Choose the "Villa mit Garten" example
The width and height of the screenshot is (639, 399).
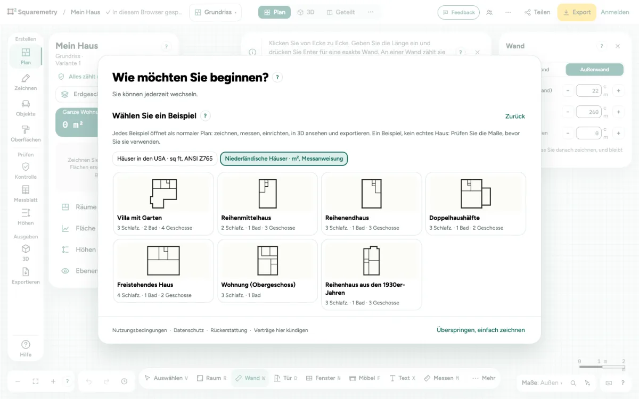tap(163, 203)
